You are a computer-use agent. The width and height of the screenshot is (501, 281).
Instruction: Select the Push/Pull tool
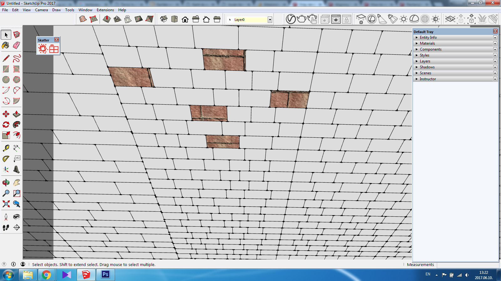pos(16,114)
